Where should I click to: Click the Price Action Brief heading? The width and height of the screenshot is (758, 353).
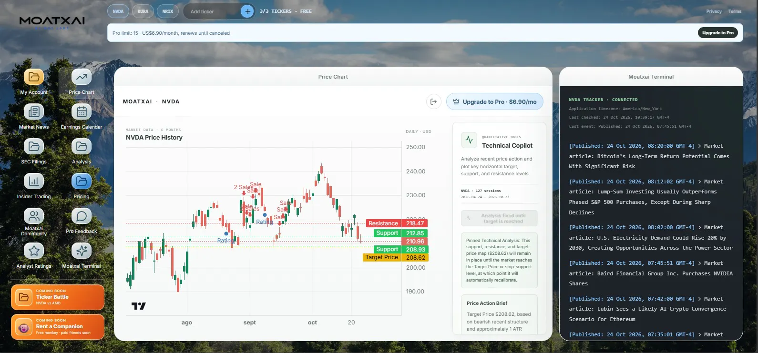tap(487, 303)
